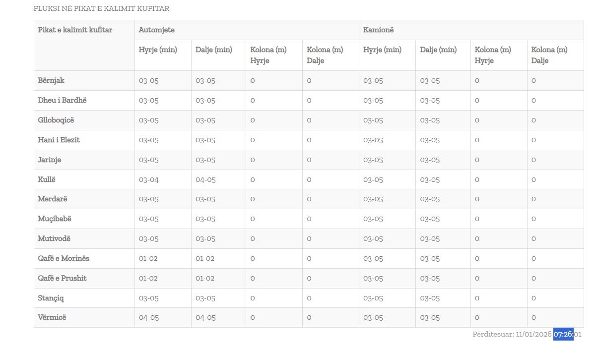Select the Qafë e Morinës row label
The width and height of the screenshot is (597, 348).
coord(64,258)
